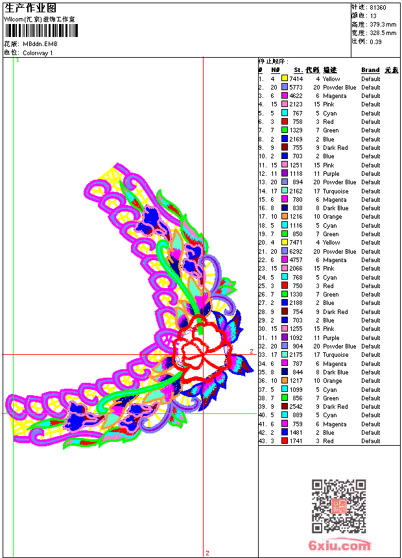Click the orange swatch beside 1217
This screenshot has height=558, width=402.
[285, 380]
